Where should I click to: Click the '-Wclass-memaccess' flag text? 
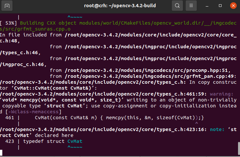(33, 112)
